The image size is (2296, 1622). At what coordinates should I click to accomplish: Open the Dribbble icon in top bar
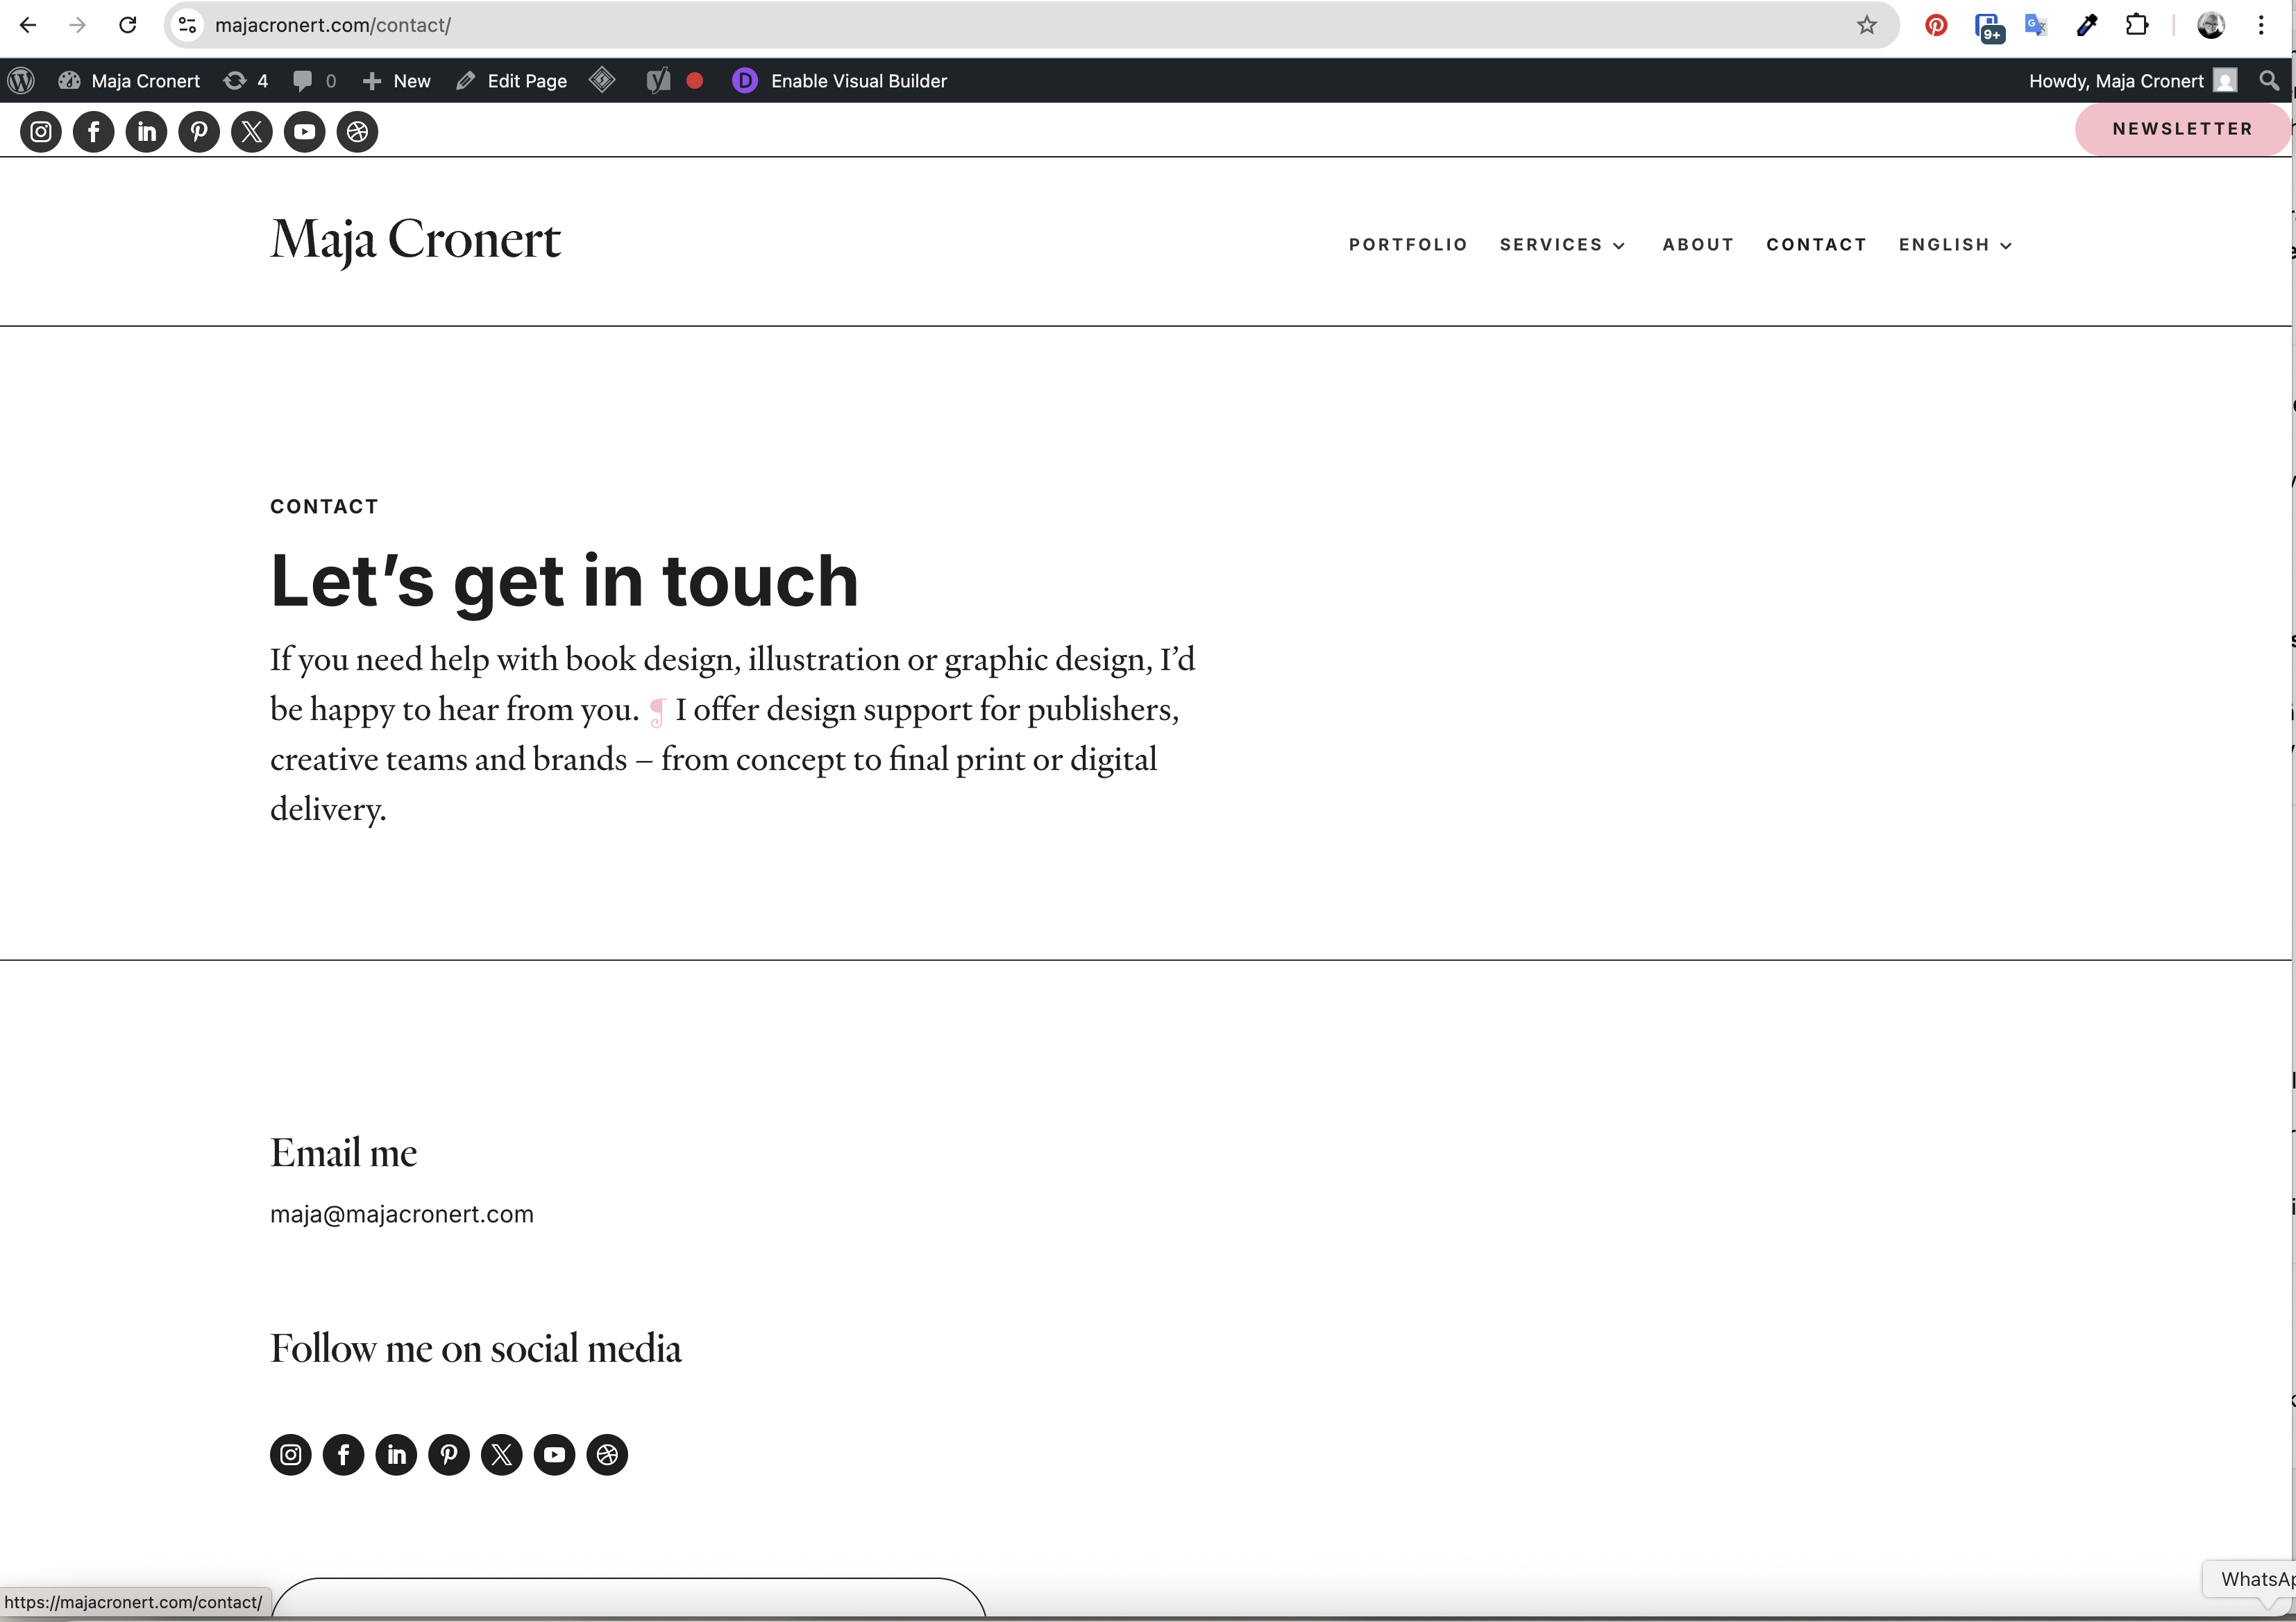click(x=357, y=132)
